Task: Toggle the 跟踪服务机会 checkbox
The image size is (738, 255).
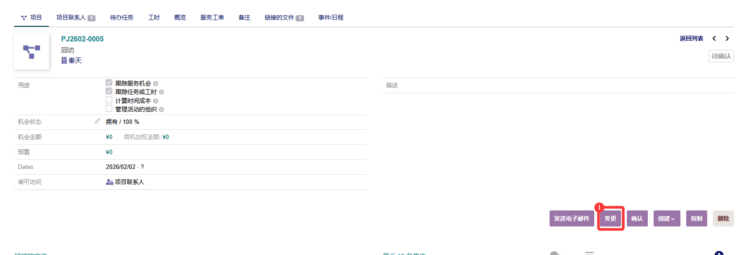Action: point(109,83)
